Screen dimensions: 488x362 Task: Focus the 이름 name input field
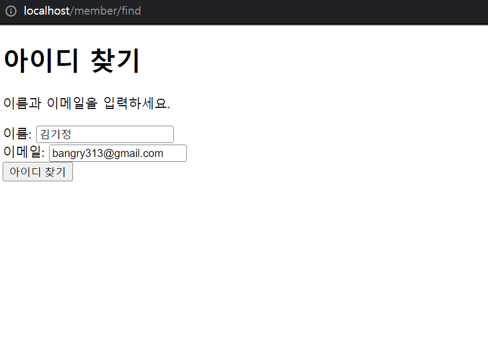tap(105, 134)
